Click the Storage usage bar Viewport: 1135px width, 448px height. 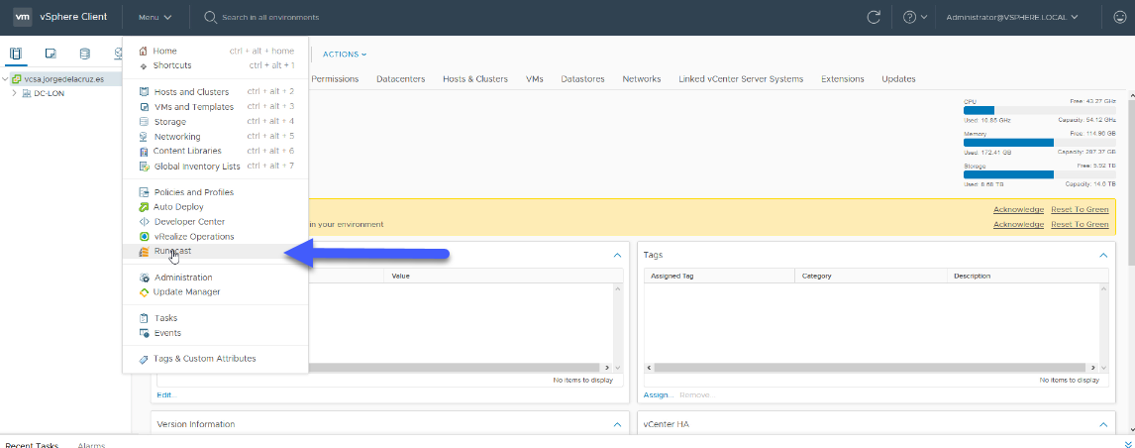click(1040, 174)
